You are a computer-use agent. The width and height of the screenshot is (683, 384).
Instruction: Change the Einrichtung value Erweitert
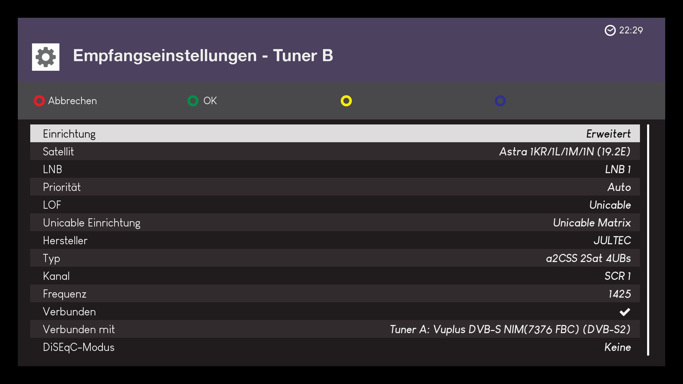pyautogui.click(x=608, y=134)
